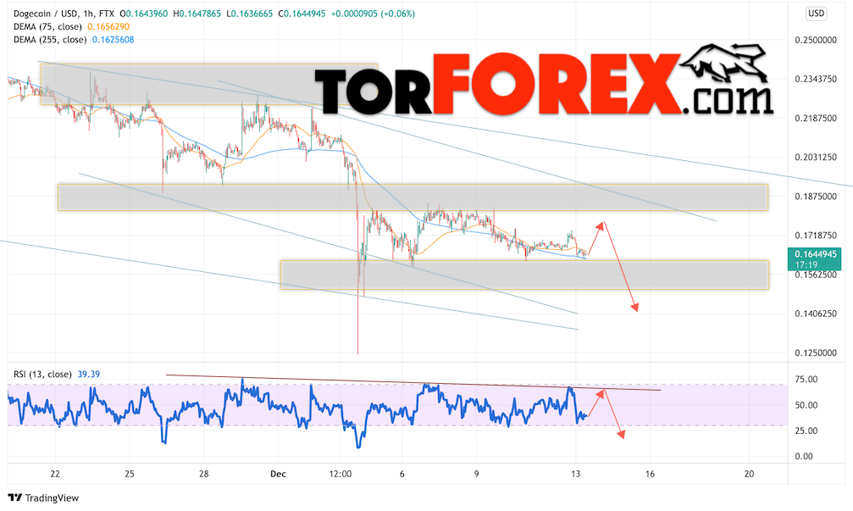The width and height of the screenshot is (853, 511).
Task: Click the 0.1875000 price axis label
Action: click(816, 197)
